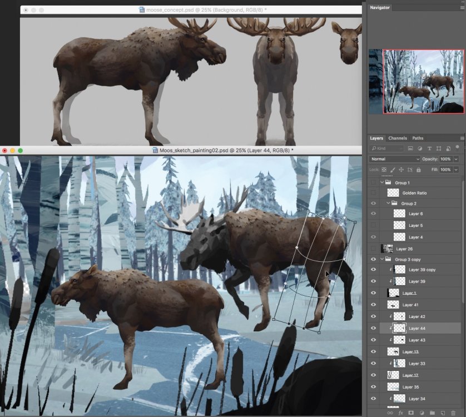Lock image pixels with brush icon
The image size is (466, 417).
393,170
